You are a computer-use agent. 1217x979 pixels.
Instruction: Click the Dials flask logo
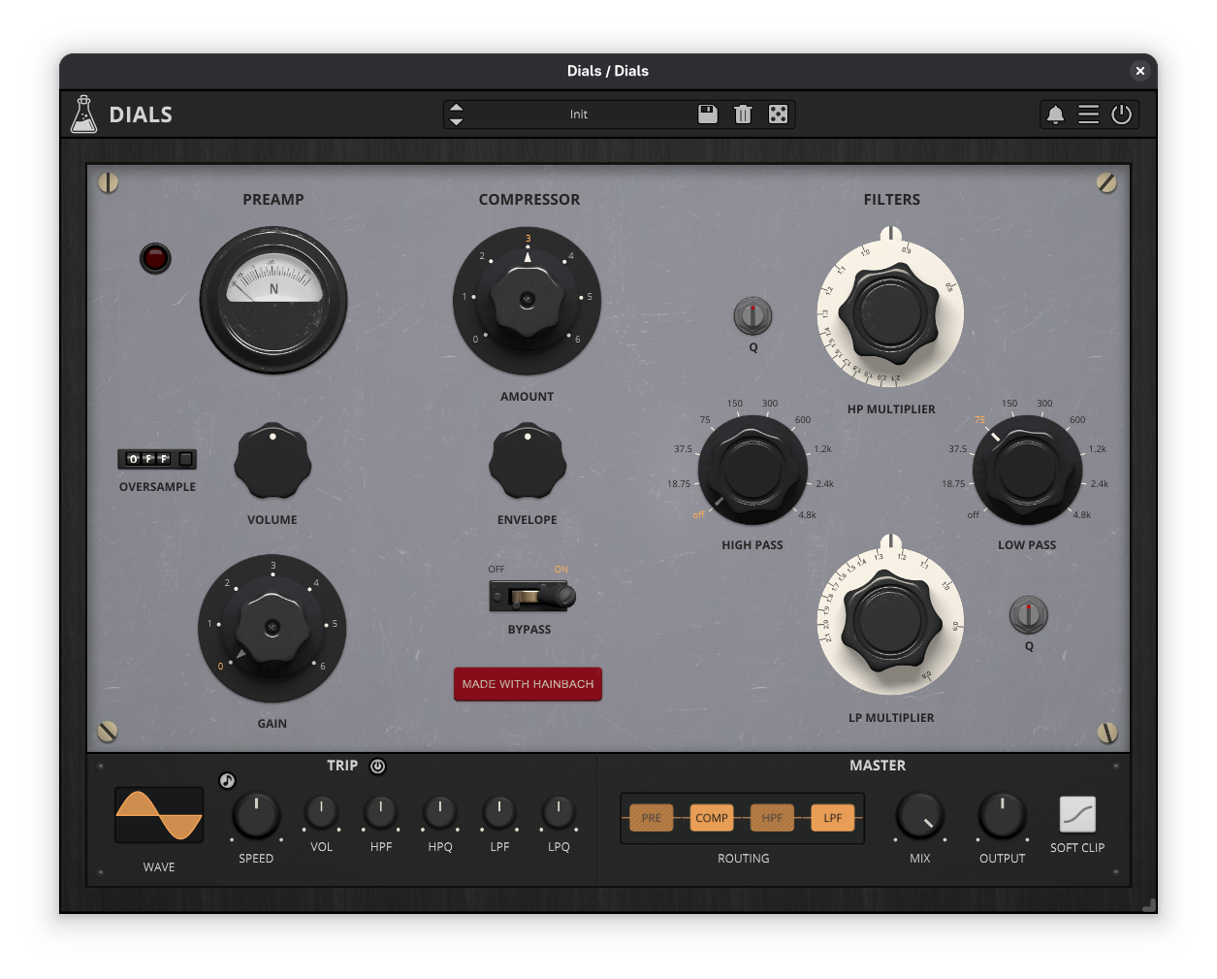click(84, 114)
